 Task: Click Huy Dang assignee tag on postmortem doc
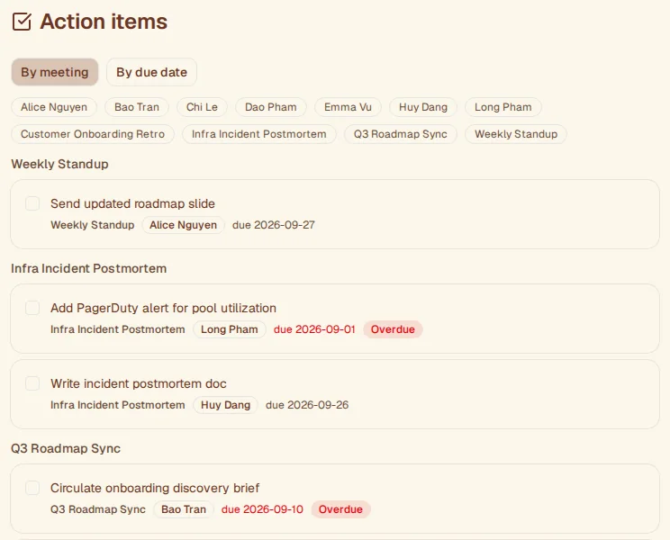point(226,405)
